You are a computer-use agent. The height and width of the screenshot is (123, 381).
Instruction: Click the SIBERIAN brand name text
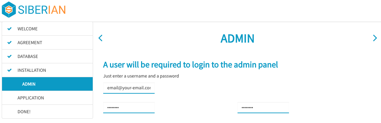click(x=42, y=10)
